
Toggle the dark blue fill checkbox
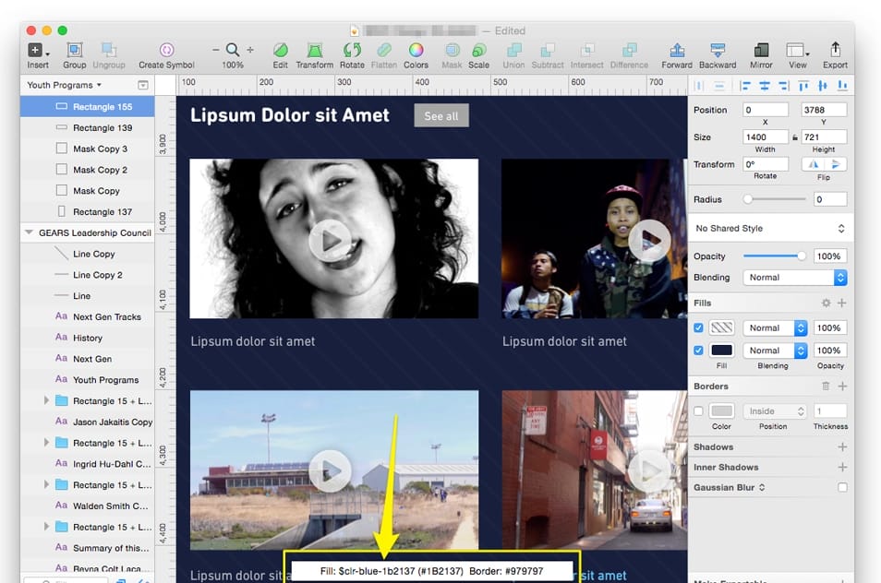click(x=698, y=351)
